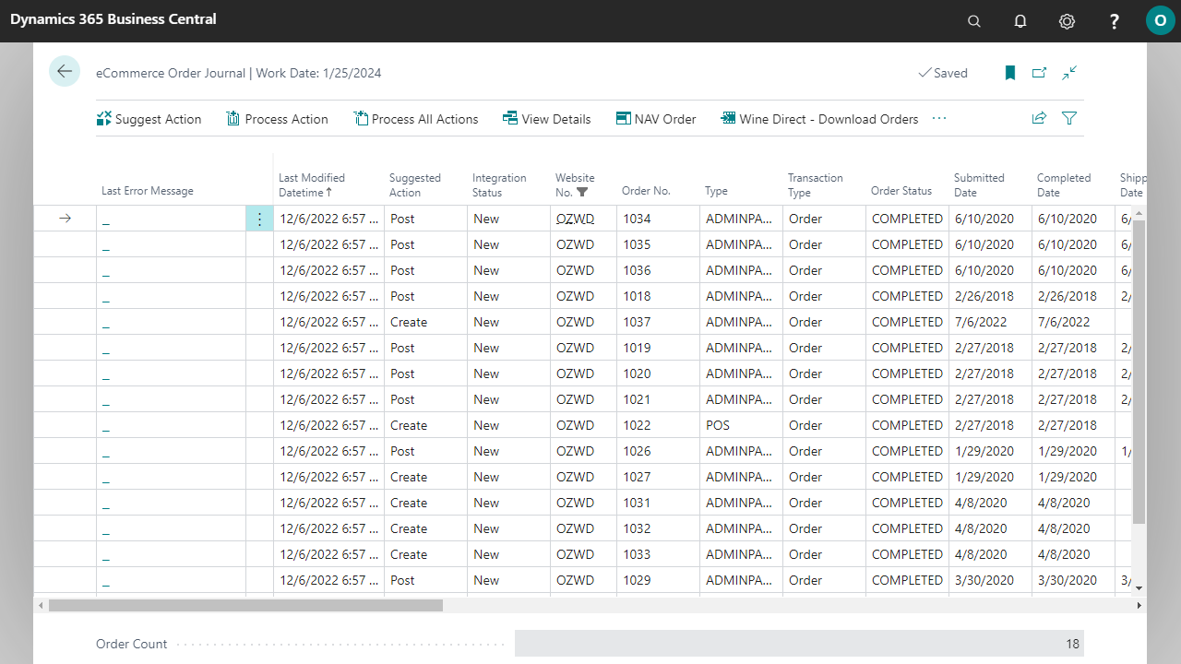Select order number 1036 cell

pos(658,270)
